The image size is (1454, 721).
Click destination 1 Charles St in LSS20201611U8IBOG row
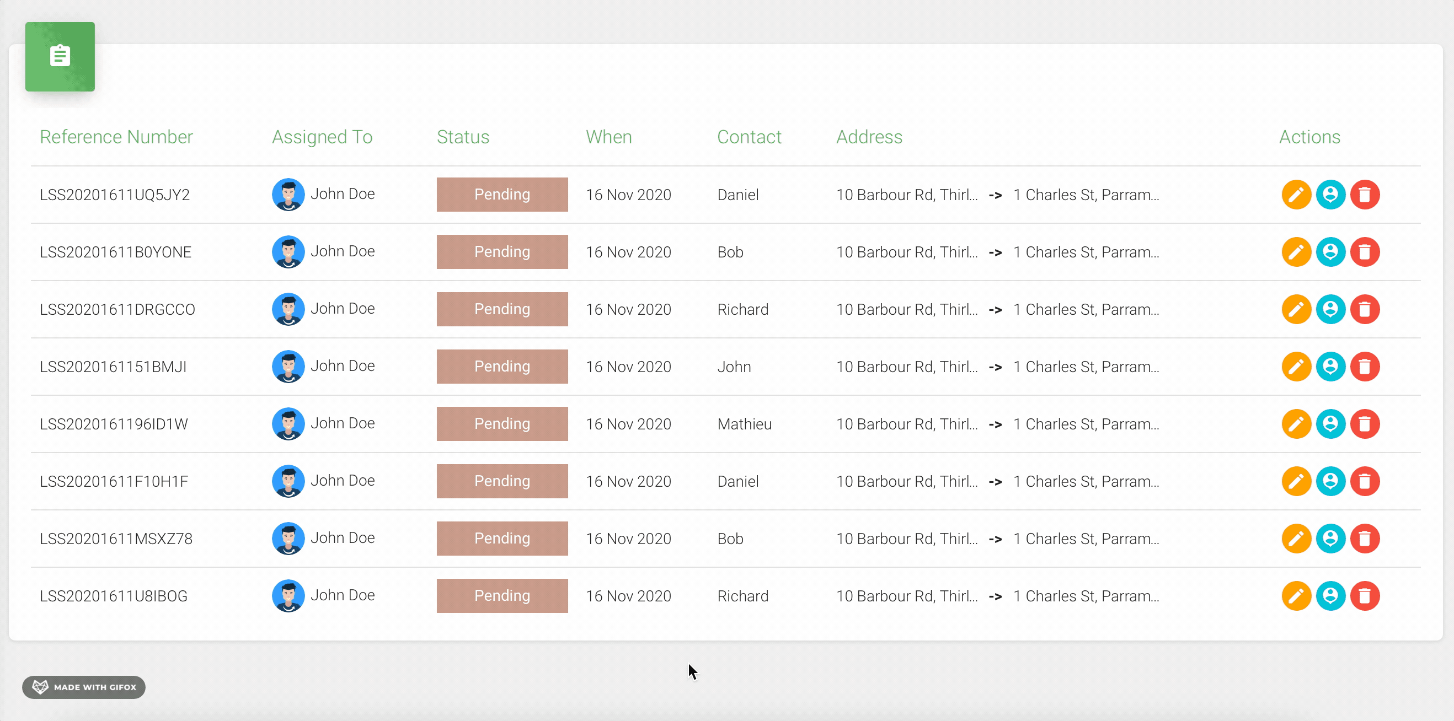[x=1086, y=596]
